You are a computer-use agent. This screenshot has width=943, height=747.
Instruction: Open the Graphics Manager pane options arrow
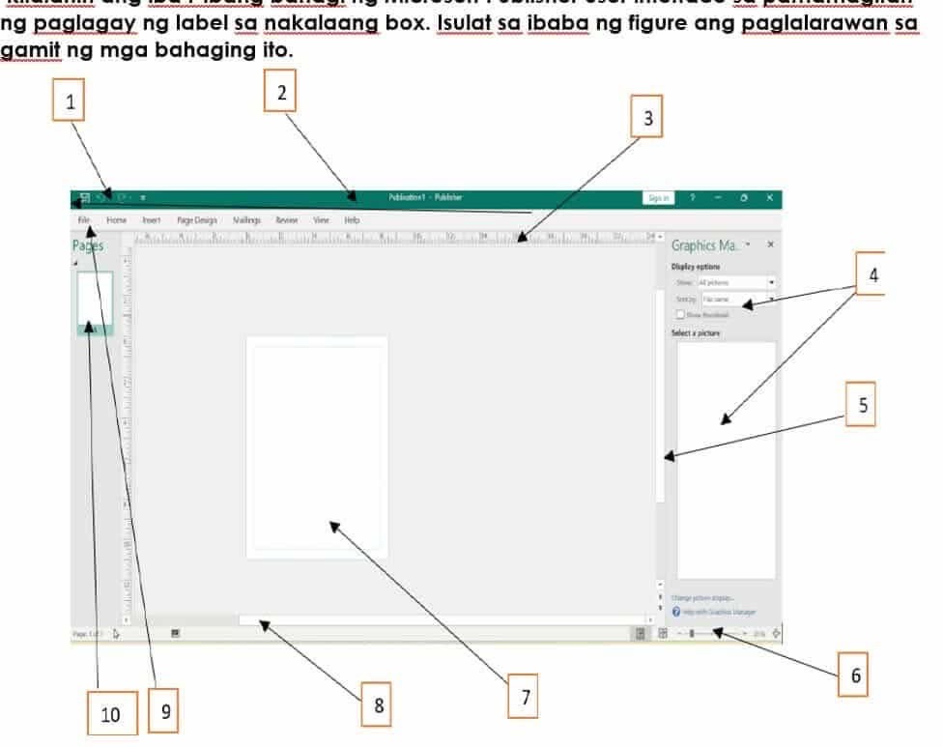tap(749, 245)
